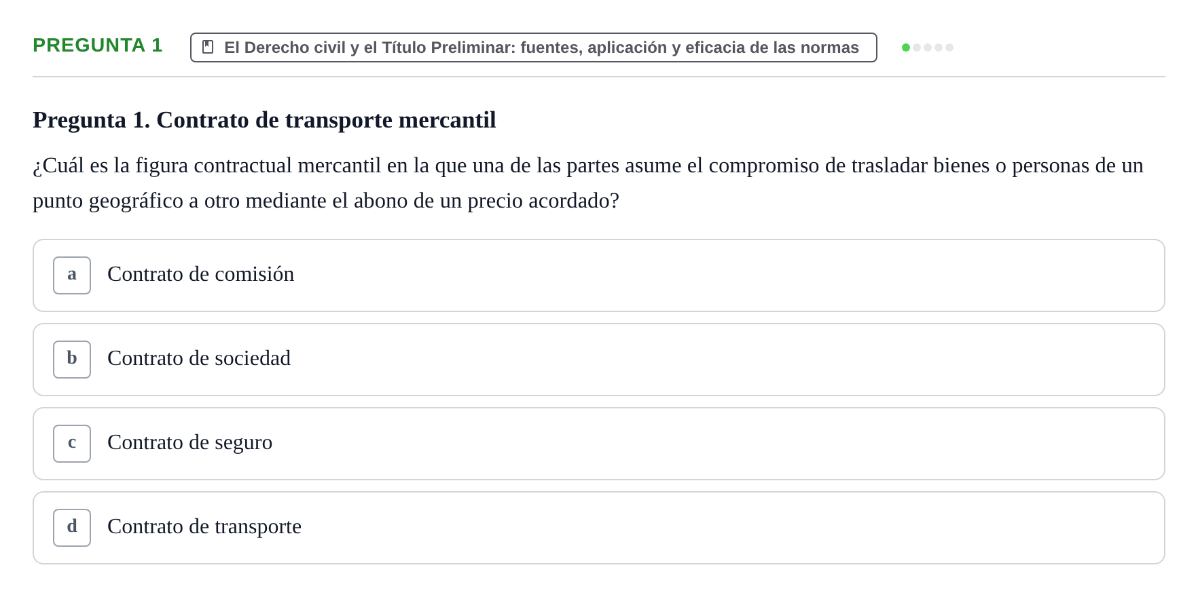1198x597 pixels.
Task: Click the last gray progress dot
Action: tap(949, 47)
